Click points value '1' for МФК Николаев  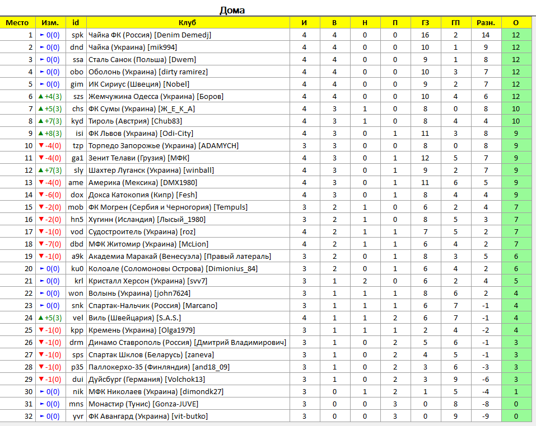coord(516,391)
